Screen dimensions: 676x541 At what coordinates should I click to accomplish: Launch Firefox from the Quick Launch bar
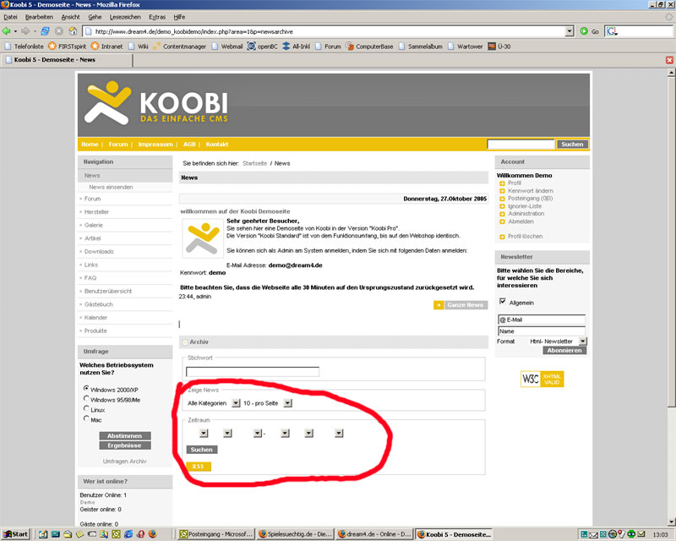tap(153, 534)
